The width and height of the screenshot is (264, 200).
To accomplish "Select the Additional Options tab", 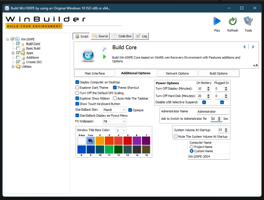I will pos(136,73).
